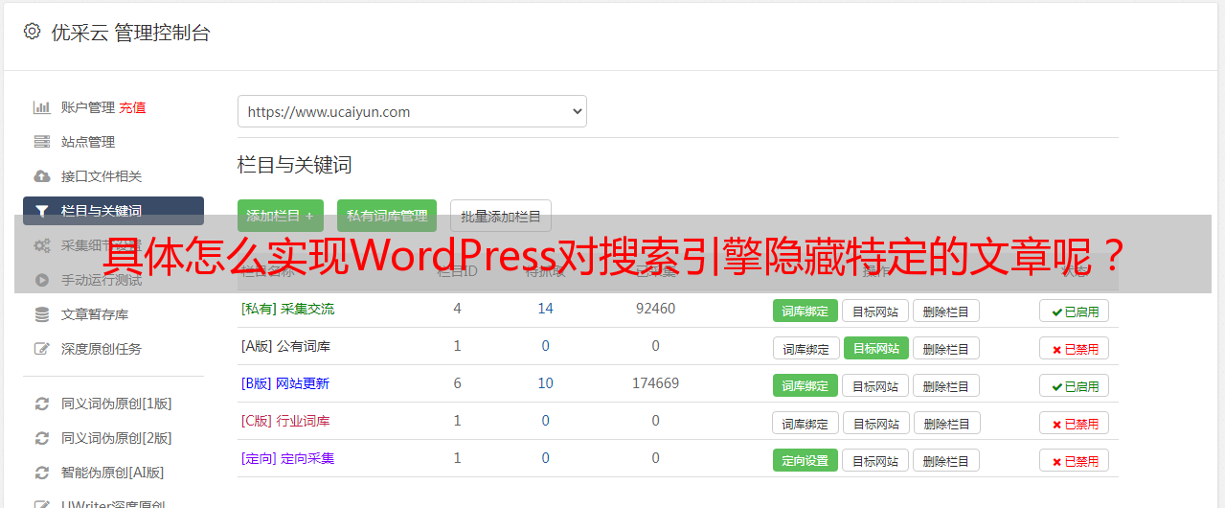Open 站点管理 in the sidebar
The width and height of the screenshot is (1225, 508).
[88, 142]
